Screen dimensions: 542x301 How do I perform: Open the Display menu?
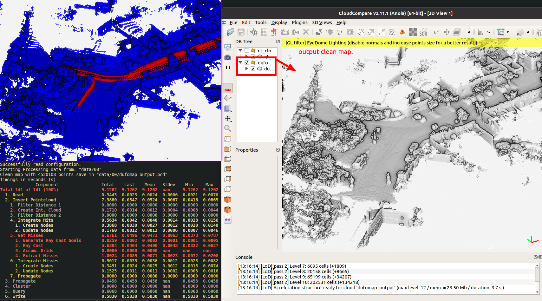coord(279,23)
